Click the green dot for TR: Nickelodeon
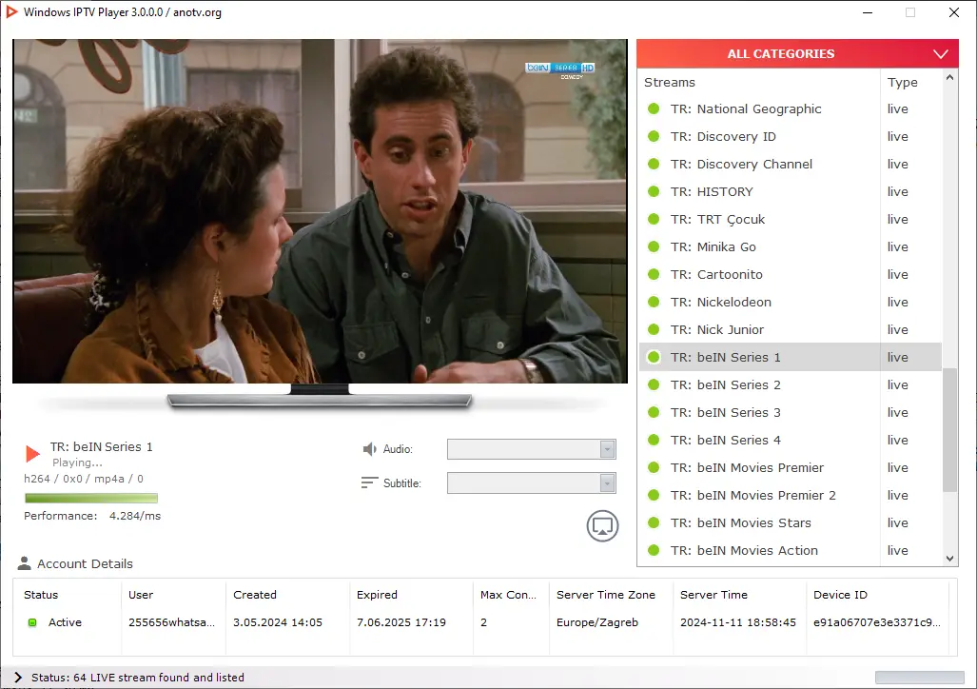The image size is (977, 689). coord(654,302)
